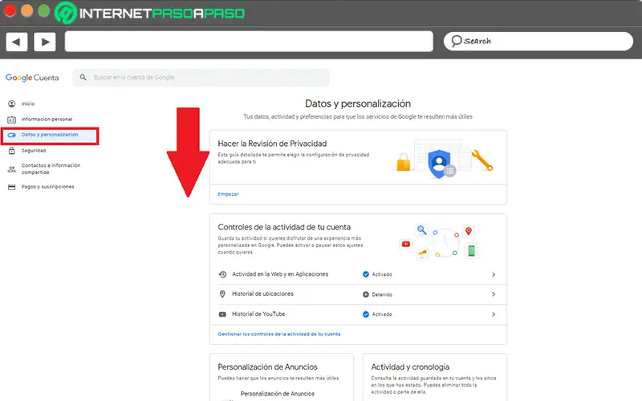
Task: Open Información personal in the sidebar
Action: point(47,119)
